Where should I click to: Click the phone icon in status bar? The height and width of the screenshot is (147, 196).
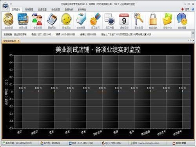pyautogui.click(x=70, y=143)
